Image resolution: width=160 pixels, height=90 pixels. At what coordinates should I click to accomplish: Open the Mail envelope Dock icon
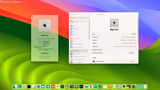(x=43, y=87)
